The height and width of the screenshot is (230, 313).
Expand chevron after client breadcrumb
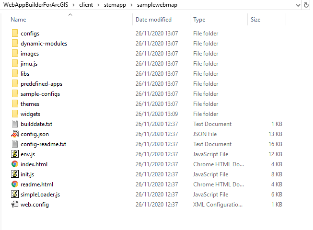(x=98, y=5)
